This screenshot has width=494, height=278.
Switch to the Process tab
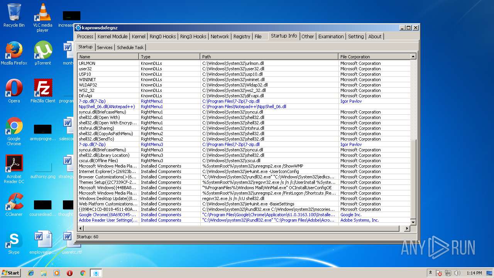pos(85,36)
